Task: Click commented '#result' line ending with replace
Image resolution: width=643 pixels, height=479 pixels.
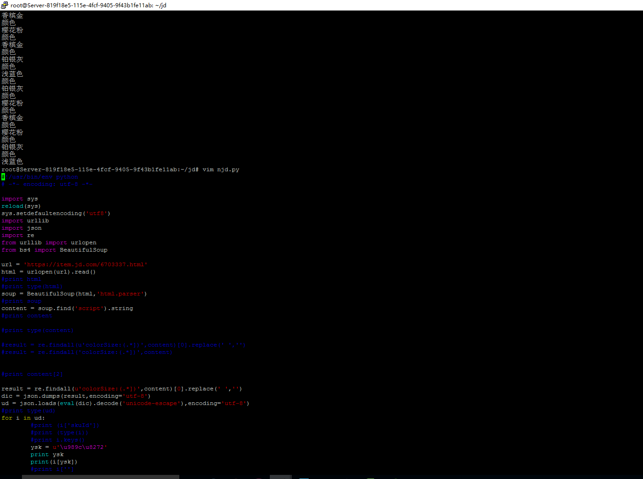Action: pyautogui.click(x=123, y=345)
